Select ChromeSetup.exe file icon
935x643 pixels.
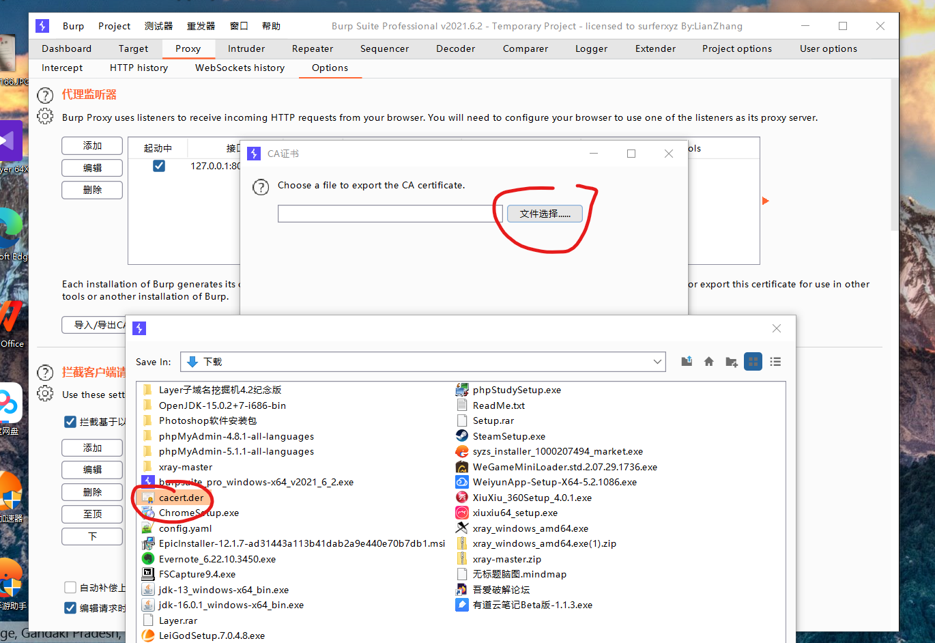coord(148,513)
